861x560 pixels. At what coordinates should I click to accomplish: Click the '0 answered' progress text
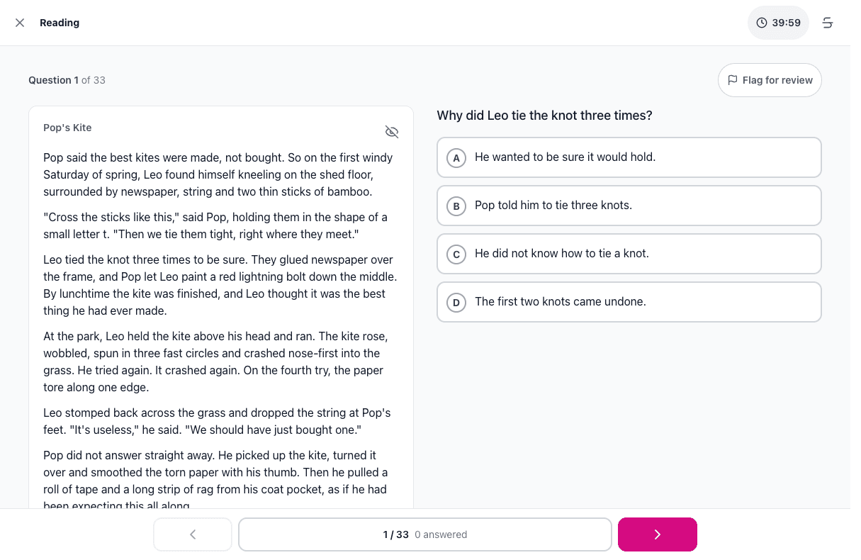click(x=441, y=534)
